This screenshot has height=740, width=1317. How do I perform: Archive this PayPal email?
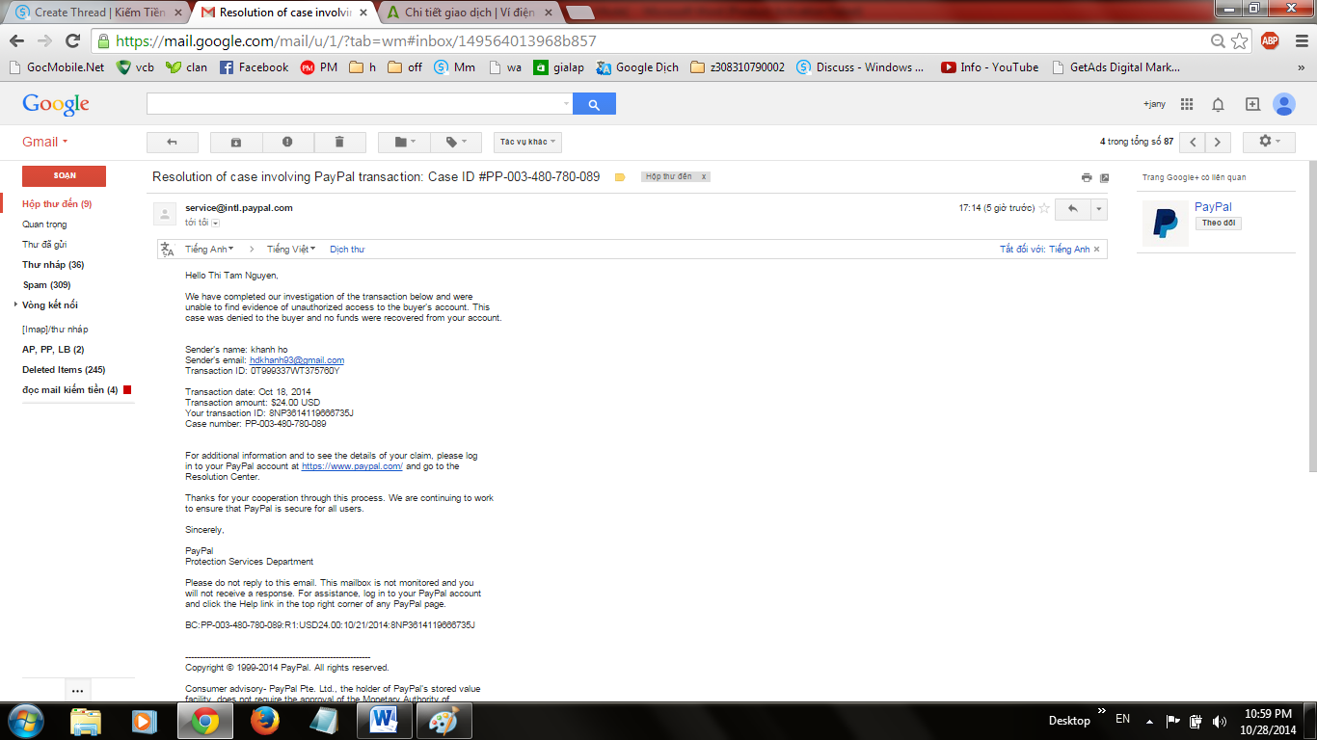click(x=236, y=142)
